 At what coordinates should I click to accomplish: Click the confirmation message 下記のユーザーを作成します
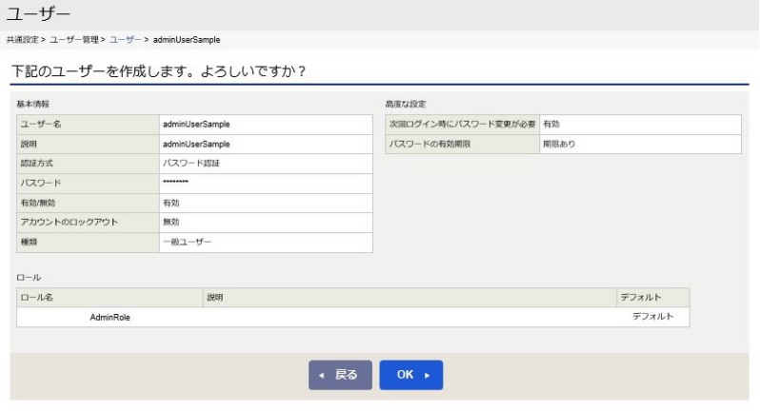[158, 71]
